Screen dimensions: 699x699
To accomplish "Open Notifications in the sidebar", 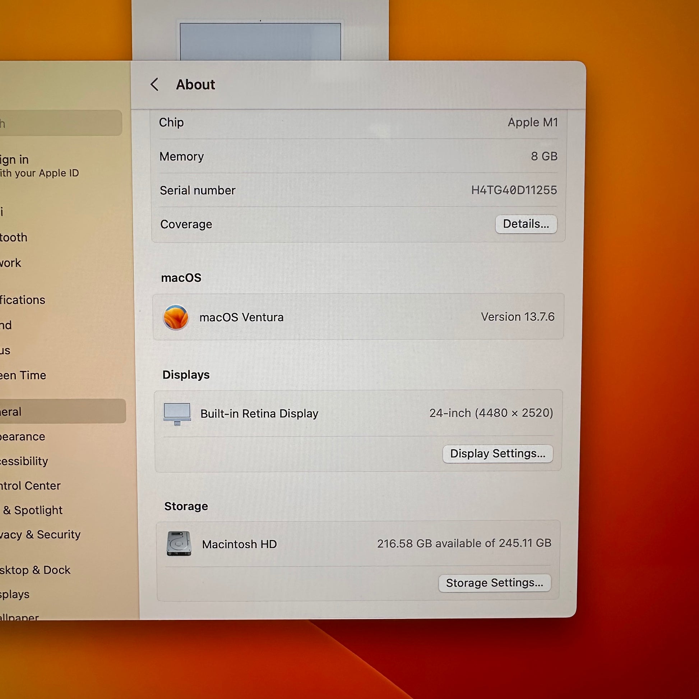I will point(22,300).
